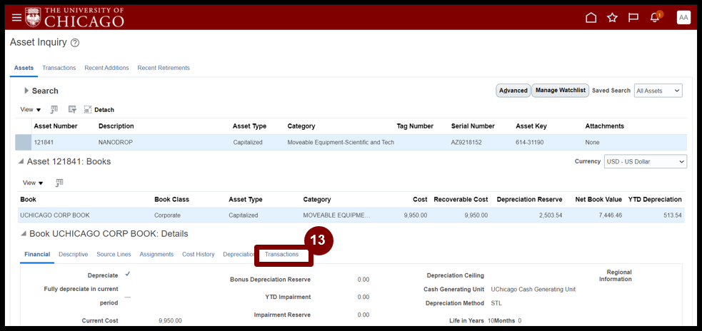Open Asset Inquiry help icon
The height and width of the screenshot is (331, 702).
75,43
